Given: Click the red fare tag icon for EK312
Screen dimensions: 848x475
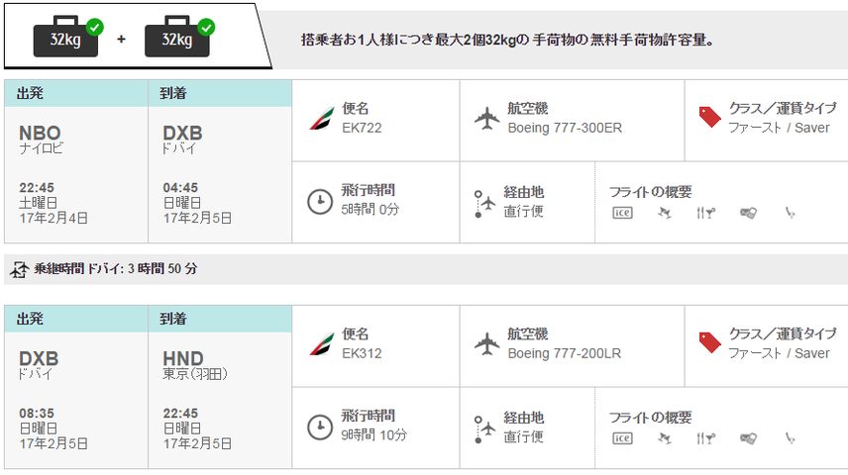Looking at the screenshot, I should click(709, 342).
